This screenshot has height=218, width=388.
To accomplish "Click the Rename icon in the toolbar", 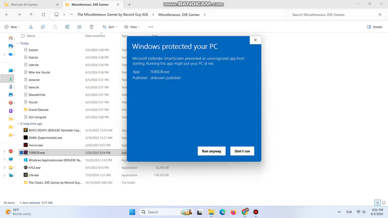I will click(x=67, y=27).
